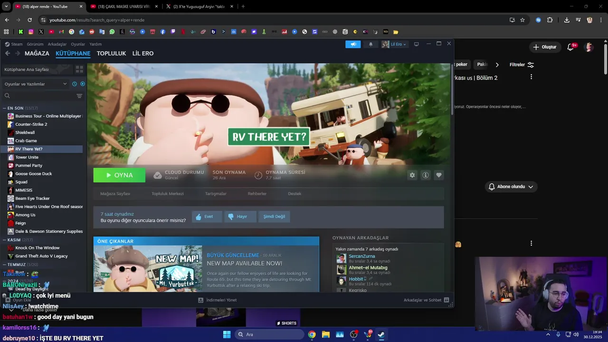Select Business Tour - Online Multiplayer in library
Screen dimensions: 608x342
click(x=45, y=116)
